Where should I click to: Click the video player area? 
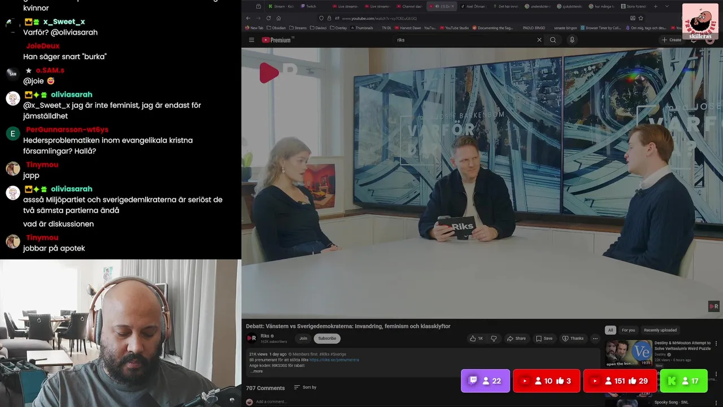point(482,183)
